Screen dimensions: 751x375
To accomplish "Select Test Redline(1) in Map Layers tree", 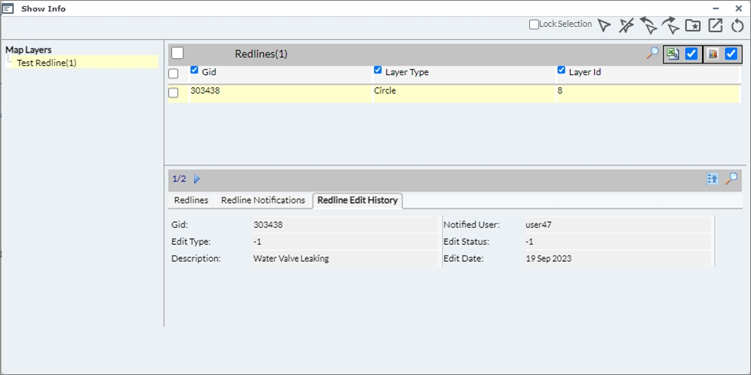I will 47,63.
